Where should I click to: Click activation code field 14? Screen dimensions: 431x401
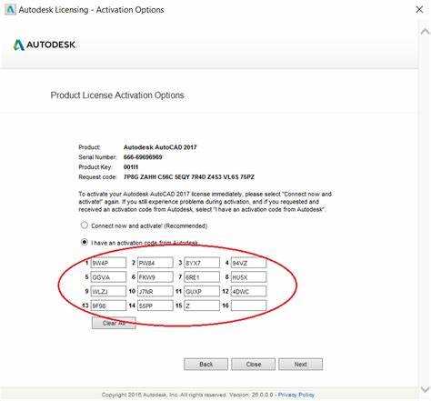[155, 306]
